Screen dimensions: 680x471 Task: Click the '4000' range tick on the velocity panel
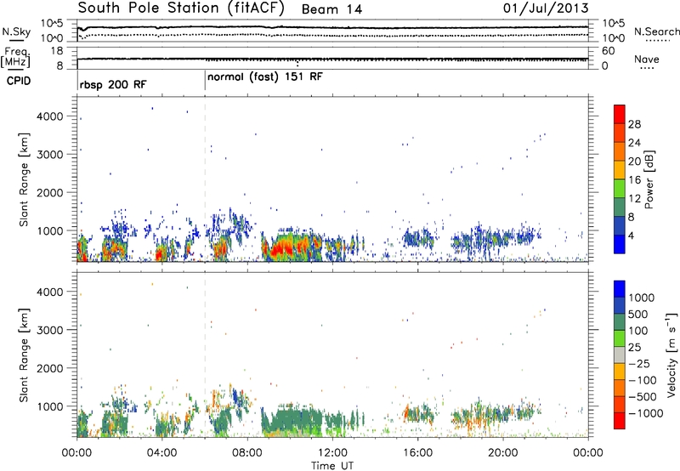pos(50,292)
